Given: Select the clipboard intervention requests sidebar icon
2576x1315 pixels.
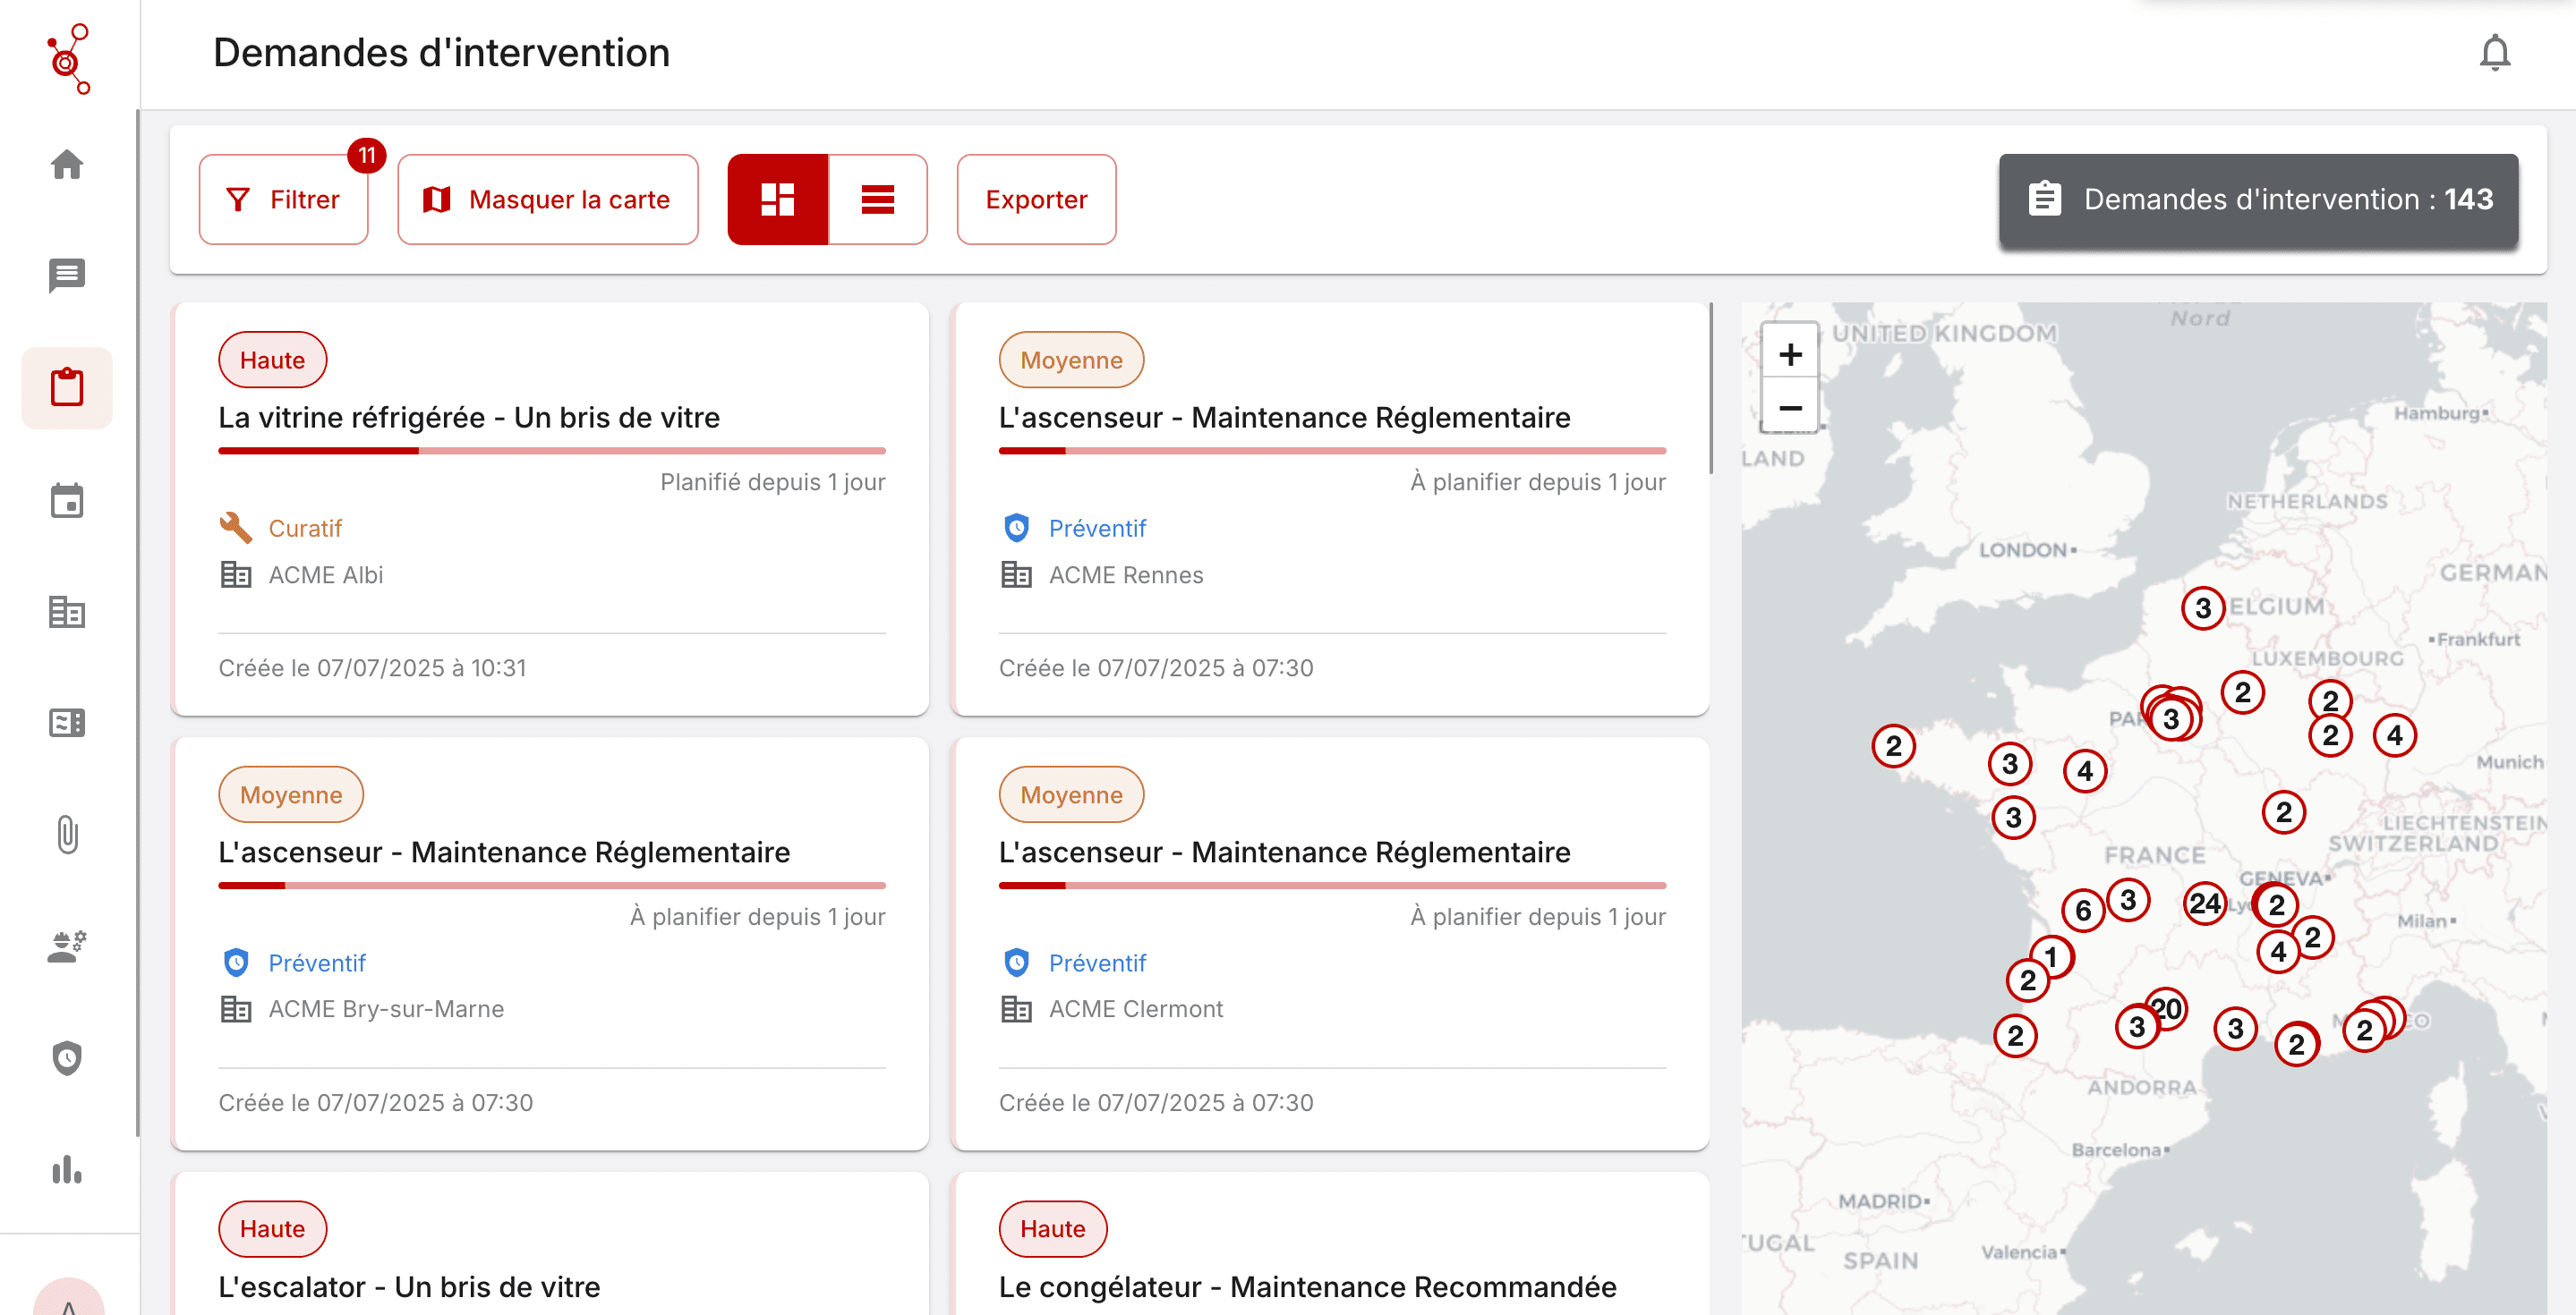Looking at the screenshot, I should [x=67, y=387].
